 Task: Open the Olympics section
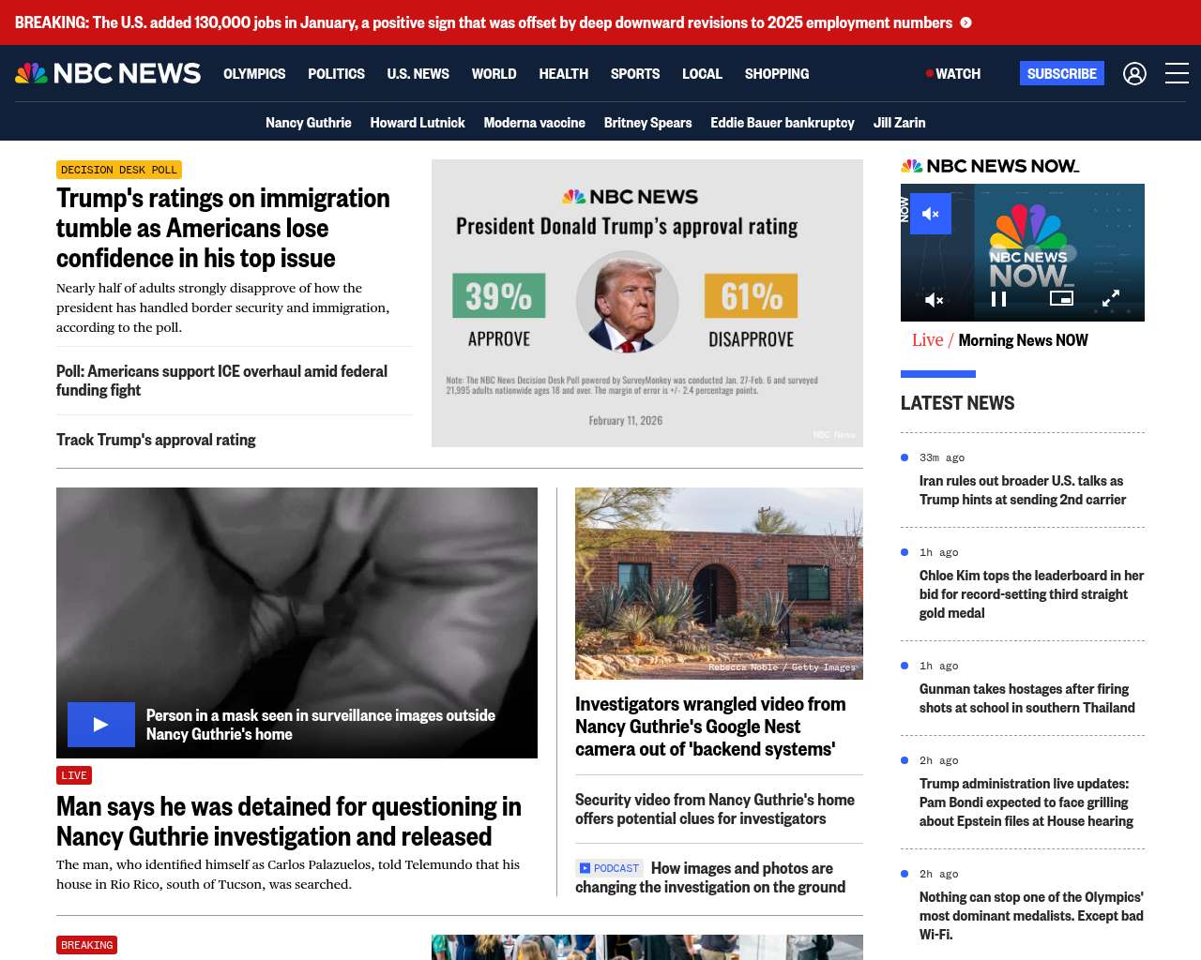click(x=254, y=73)
